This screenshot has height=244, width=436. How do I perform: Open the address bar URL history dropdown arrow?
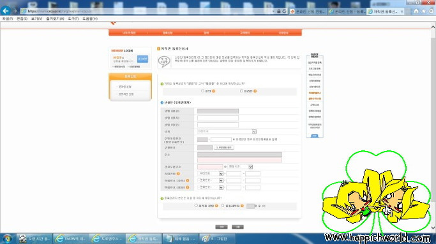tap(273, 11)
